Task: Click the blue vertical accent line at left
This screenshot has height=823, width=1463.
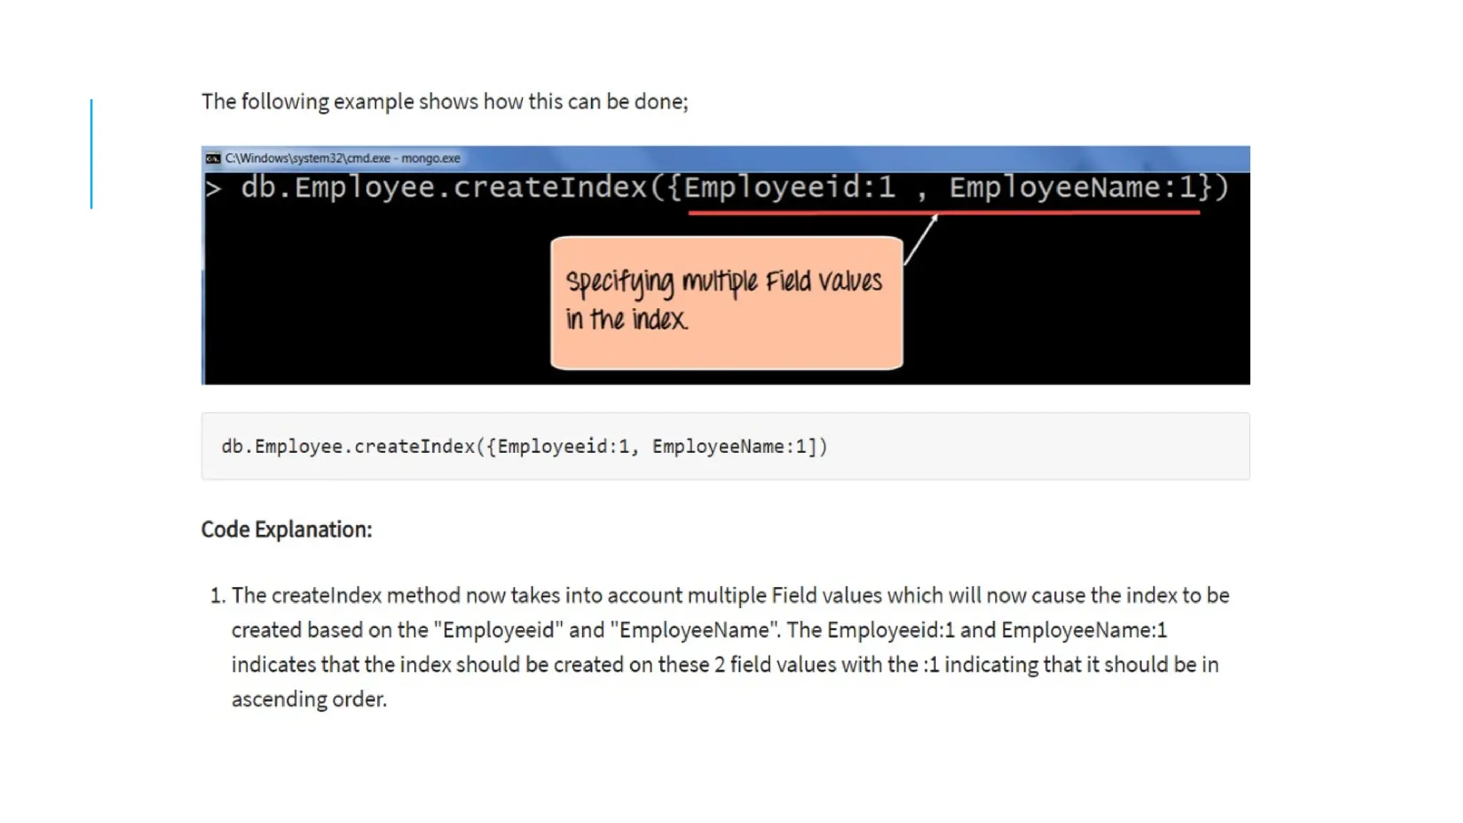Action: point(91,154)
